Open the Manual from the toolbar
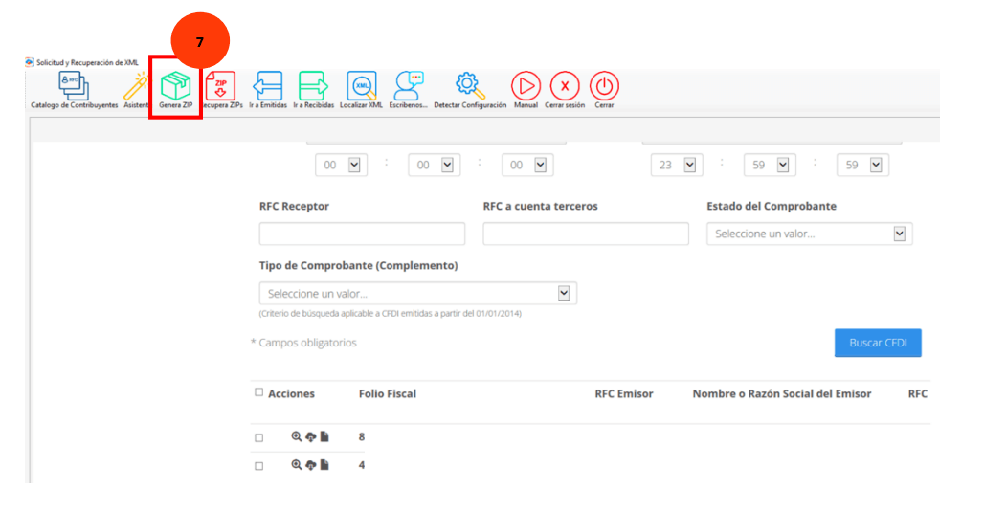 pos(526,87)
